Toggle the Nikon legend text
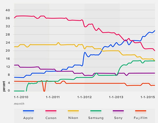This screenshot has width=158, height=123. tap(73, 117)
